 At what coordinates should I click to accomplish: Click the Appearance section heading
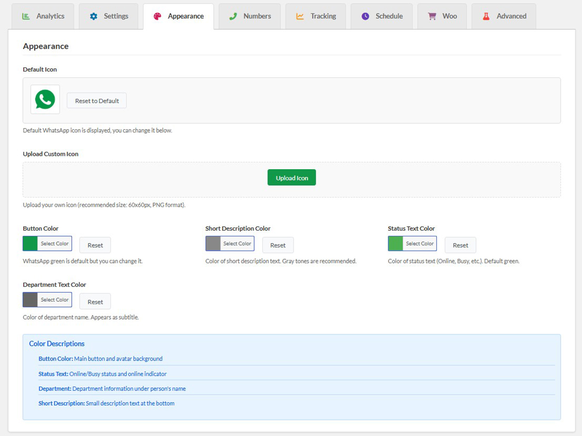[46, 47]
